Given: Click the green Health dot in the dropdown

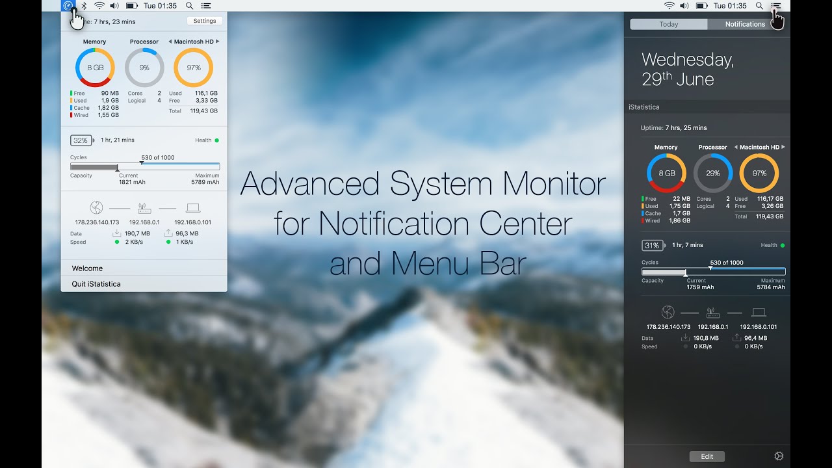Looking at the screenshot, I should tap(216, 140).
